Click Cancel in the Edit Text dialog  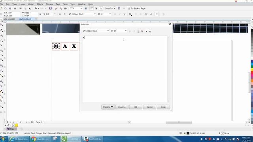point(149,107)
